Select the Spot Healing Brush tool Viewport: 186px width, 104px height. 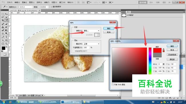(x=3, y=24)
